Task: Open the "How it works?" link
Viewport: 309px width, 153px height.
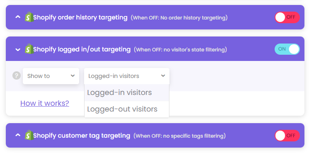Action: 45,103
